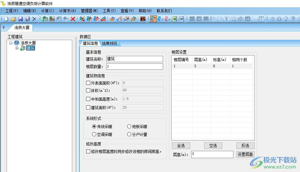300x172 pixels.
Task: Click the 设置层高 button
Action: coord(245,154)
